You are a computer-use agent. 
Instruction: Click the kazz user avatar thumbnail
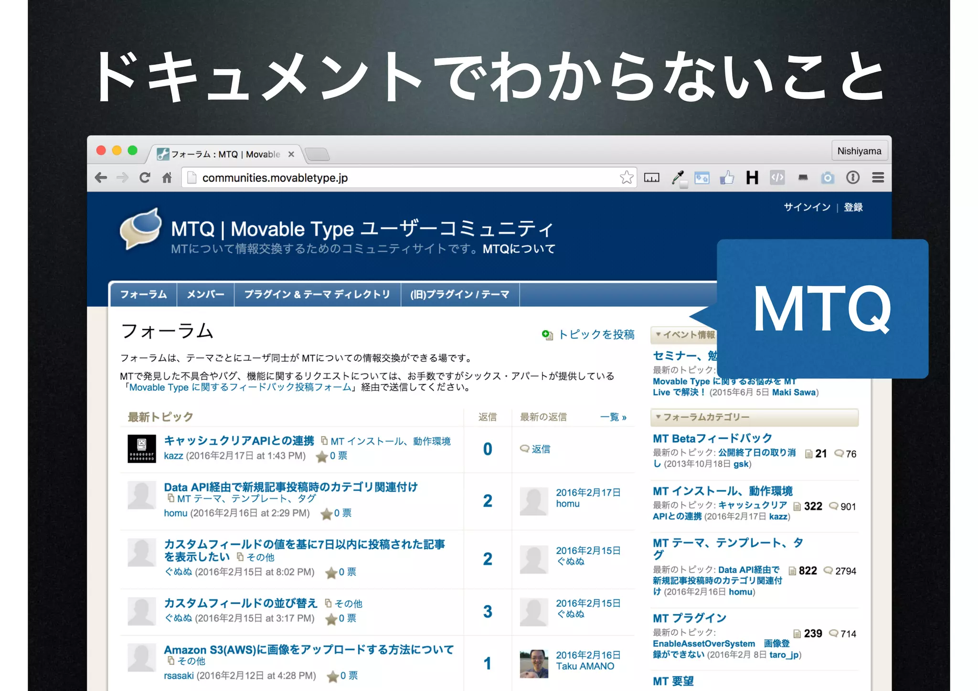[x=142, y=448]
